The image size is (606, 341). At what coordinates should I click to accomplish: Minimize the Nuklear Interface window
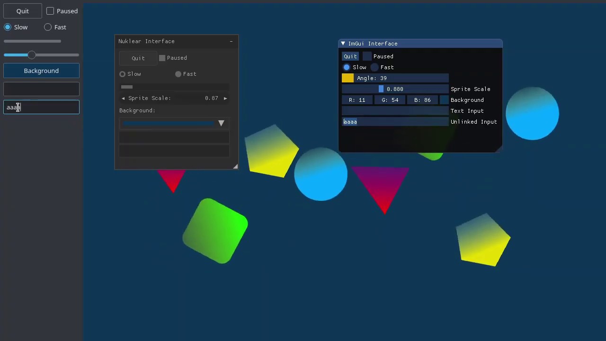(231, 41)
